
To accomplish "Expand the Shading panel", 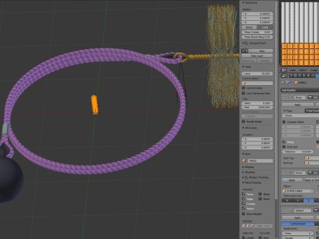I will pos(243,172).
